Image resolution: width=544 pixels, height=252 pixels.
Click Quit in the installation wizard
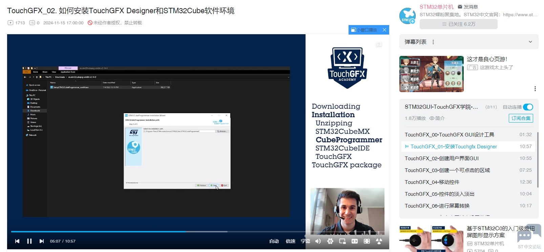point(224,185)
